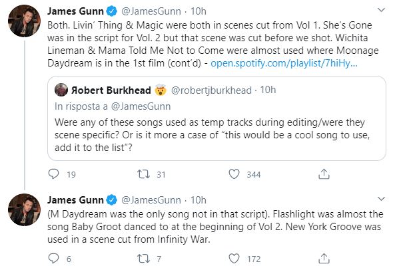The height and width of the screenshot is (270, 395).
Task: Open the first tweet's James Gunn avatar
Action: tap(24, 21)
